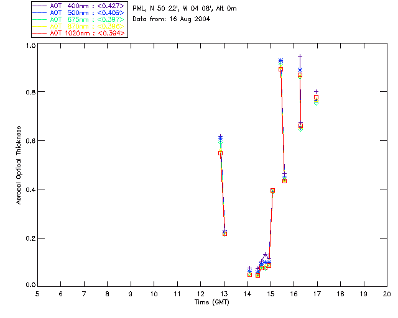Click the x-axis tick label 12
398x318 pixels.
[200, 294]
